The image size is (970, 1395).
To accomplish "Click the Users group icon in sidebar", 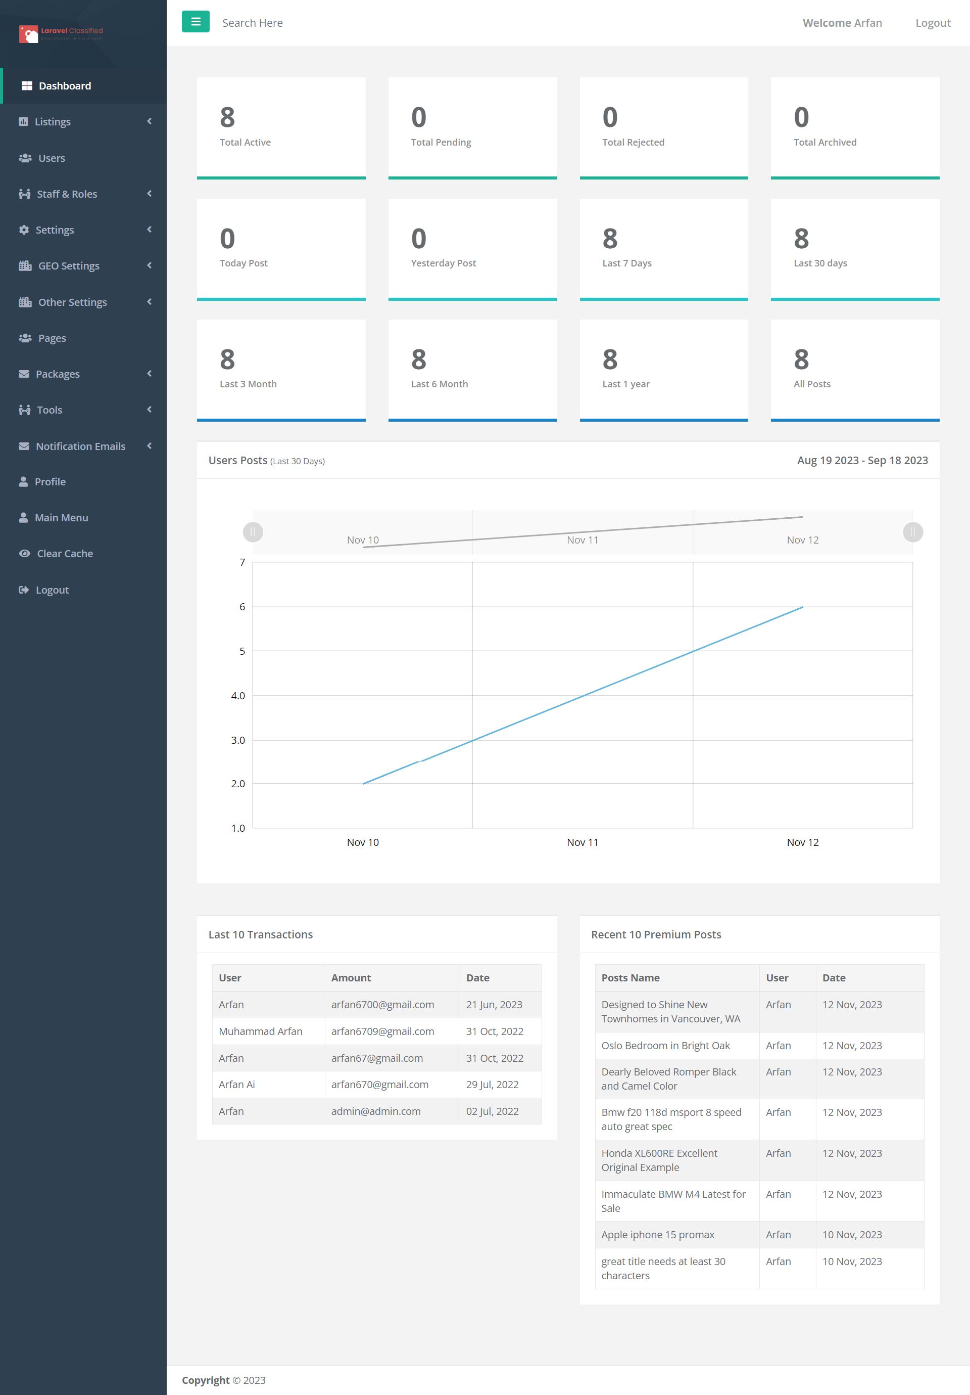I will point(25,158).
